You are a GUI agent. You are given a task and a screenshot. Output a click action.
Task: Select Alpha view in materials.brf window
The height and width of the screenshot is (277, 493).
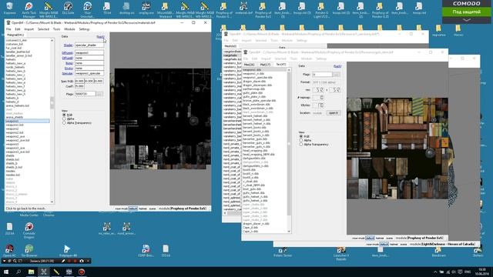(64, 118)
